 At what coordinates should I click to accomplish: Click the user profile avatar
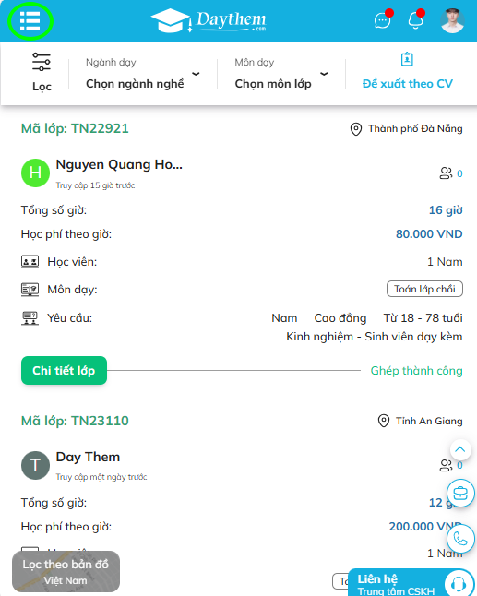click(452, 20)
